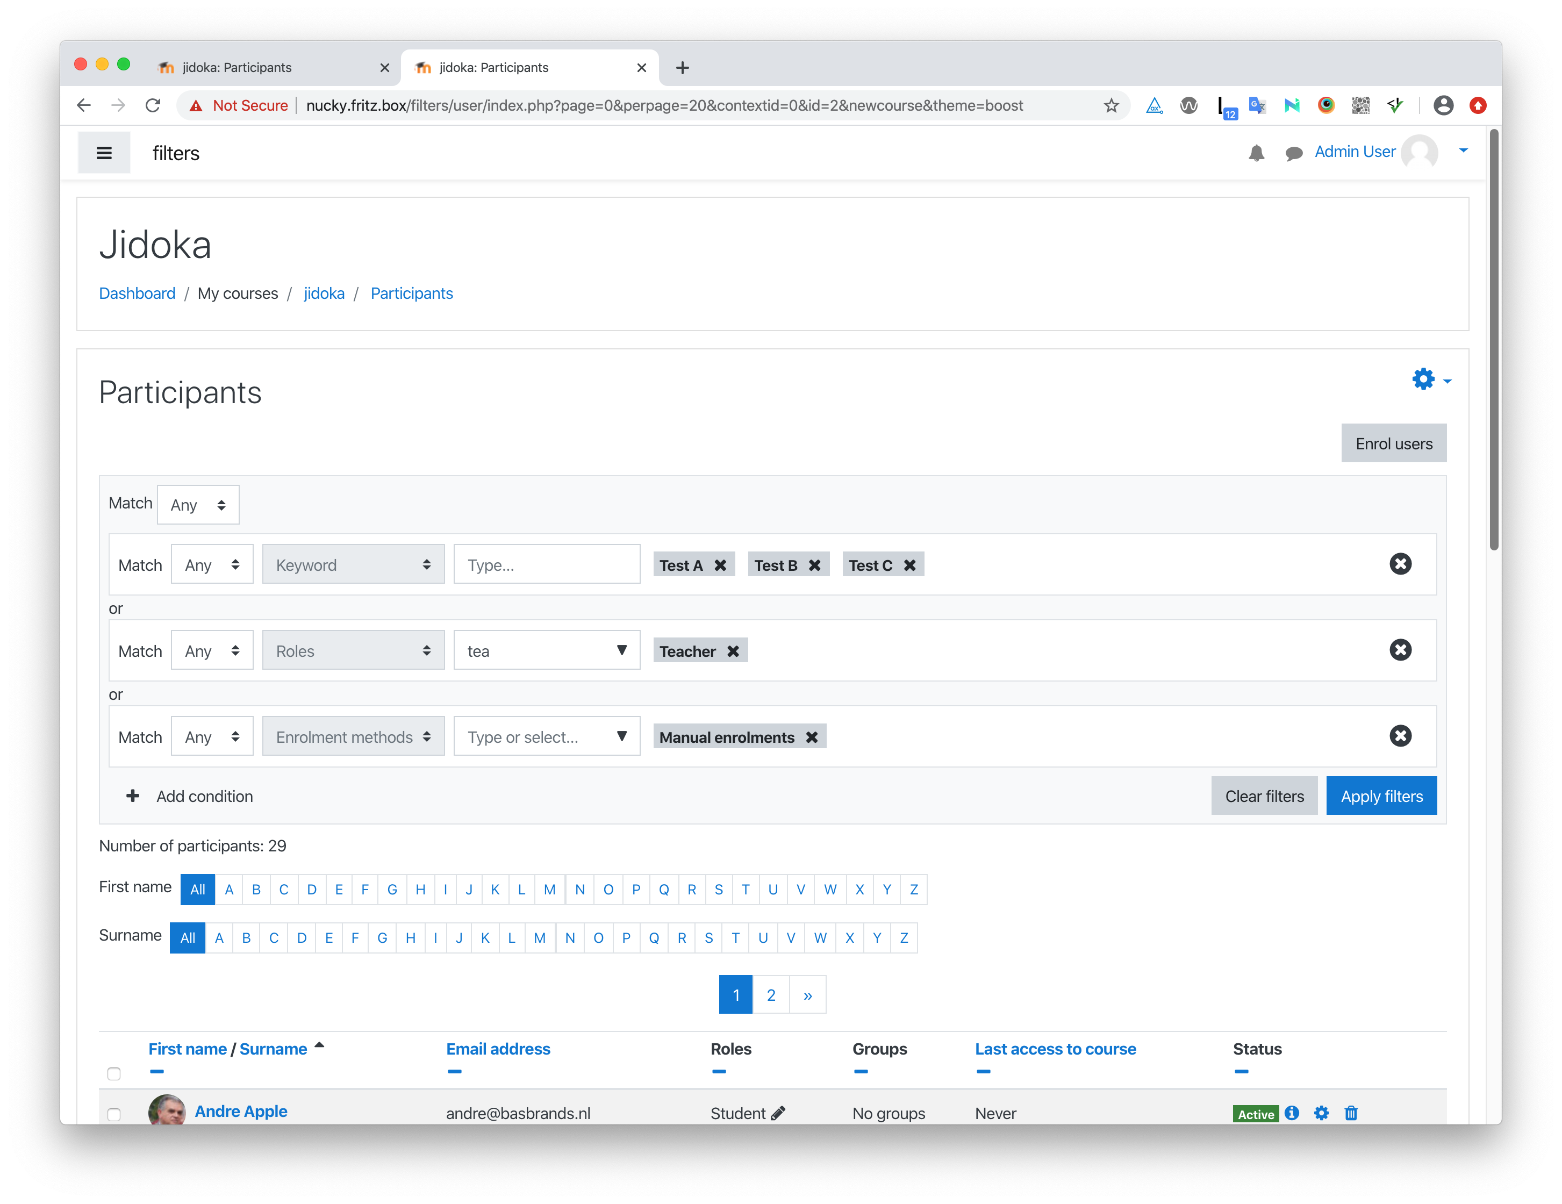Open Match dropdown in Roles row

[x=212, y=650]
